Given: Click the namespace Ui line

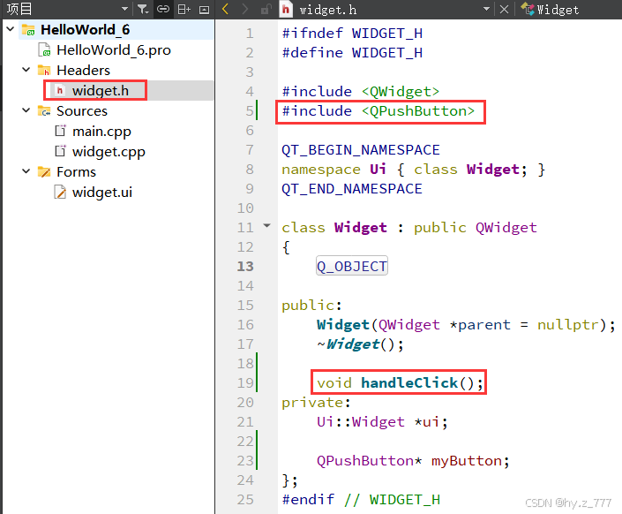Looking at the screenshot, I should coord(414,170).
